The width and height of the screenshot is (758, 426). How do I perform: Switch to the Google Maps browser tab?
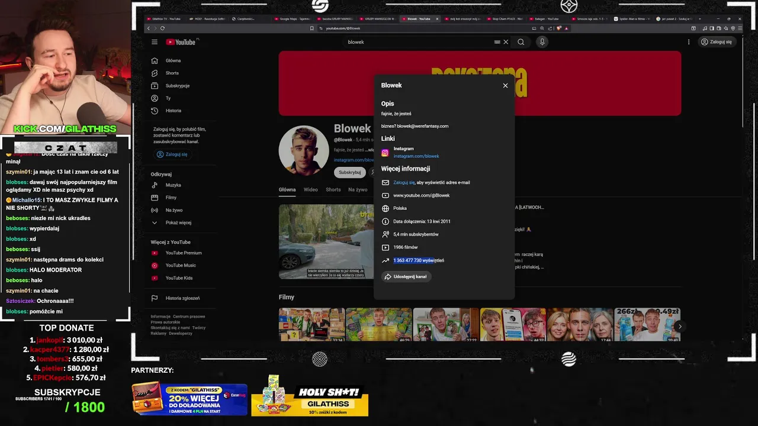pos(293,19)
